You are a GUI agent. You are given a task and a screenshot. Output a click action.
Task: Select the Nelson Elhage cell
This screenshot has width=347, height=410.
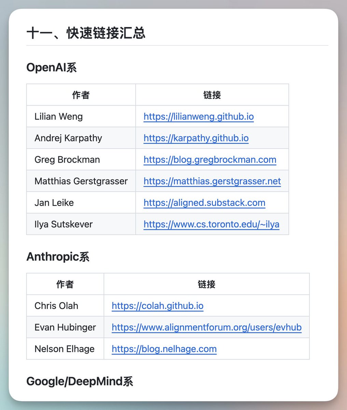tap(65, 349)
